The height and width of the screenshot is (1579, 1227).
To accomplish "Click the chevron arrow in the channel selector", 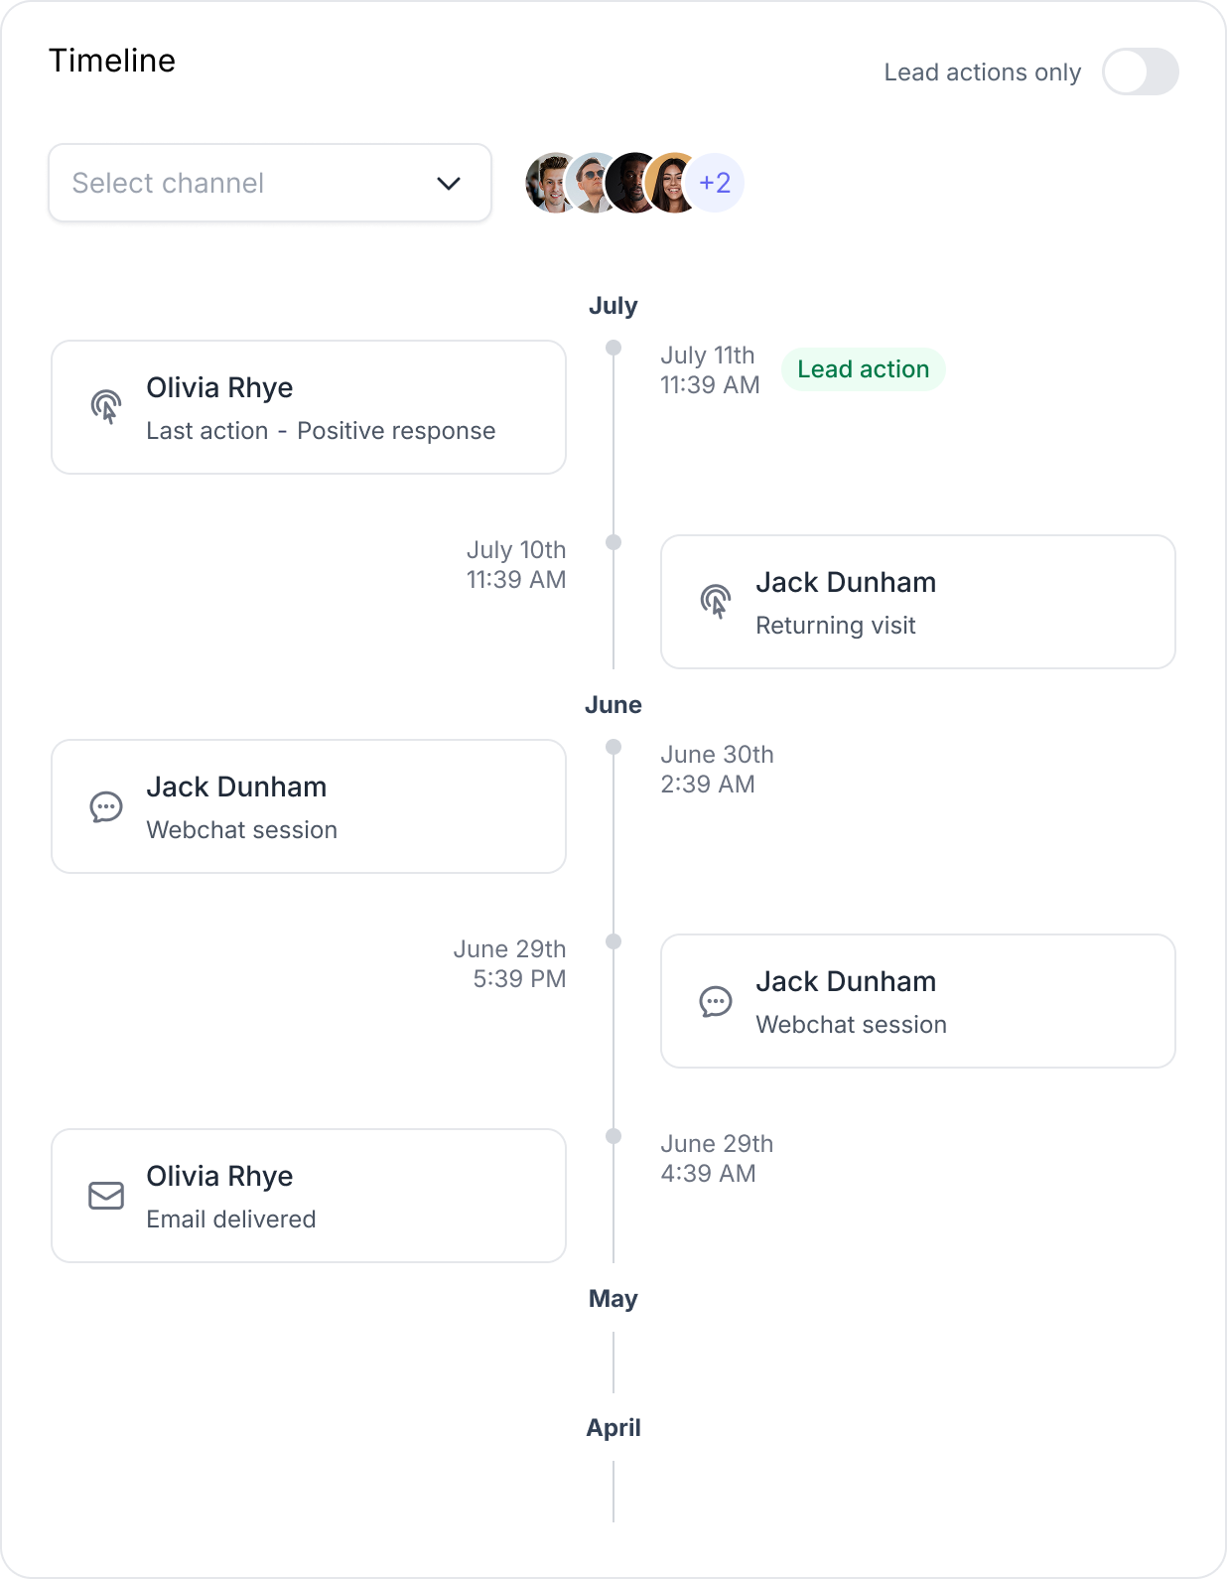I will [x=449, y=183].
